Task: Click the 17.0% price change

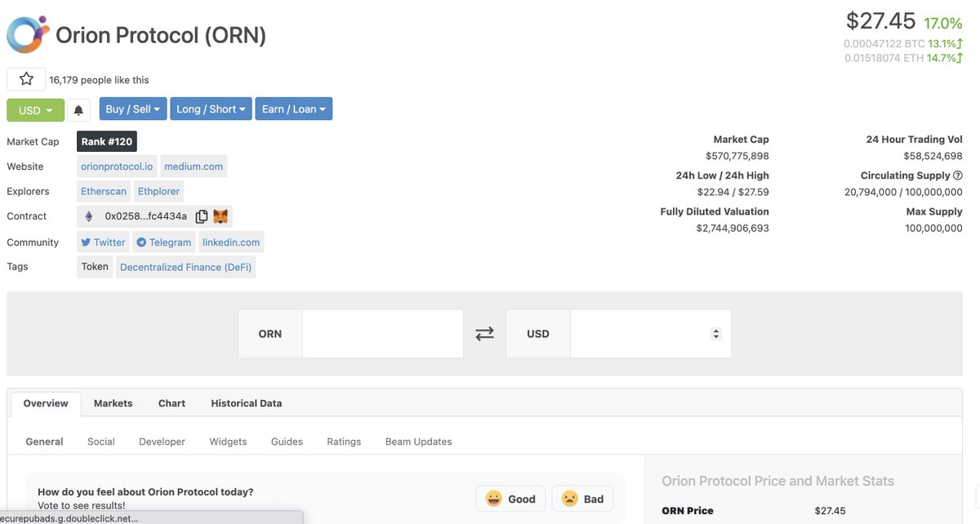Action: click(x=942, y=23)
